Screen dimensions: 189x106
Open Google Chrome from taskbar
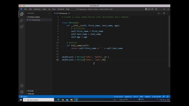tap(63, 100)
